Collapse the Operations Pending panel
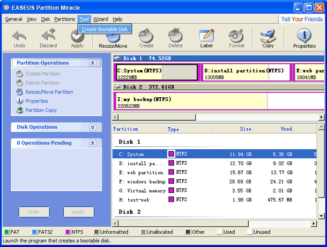327x247 pixels. click(93, 143)
